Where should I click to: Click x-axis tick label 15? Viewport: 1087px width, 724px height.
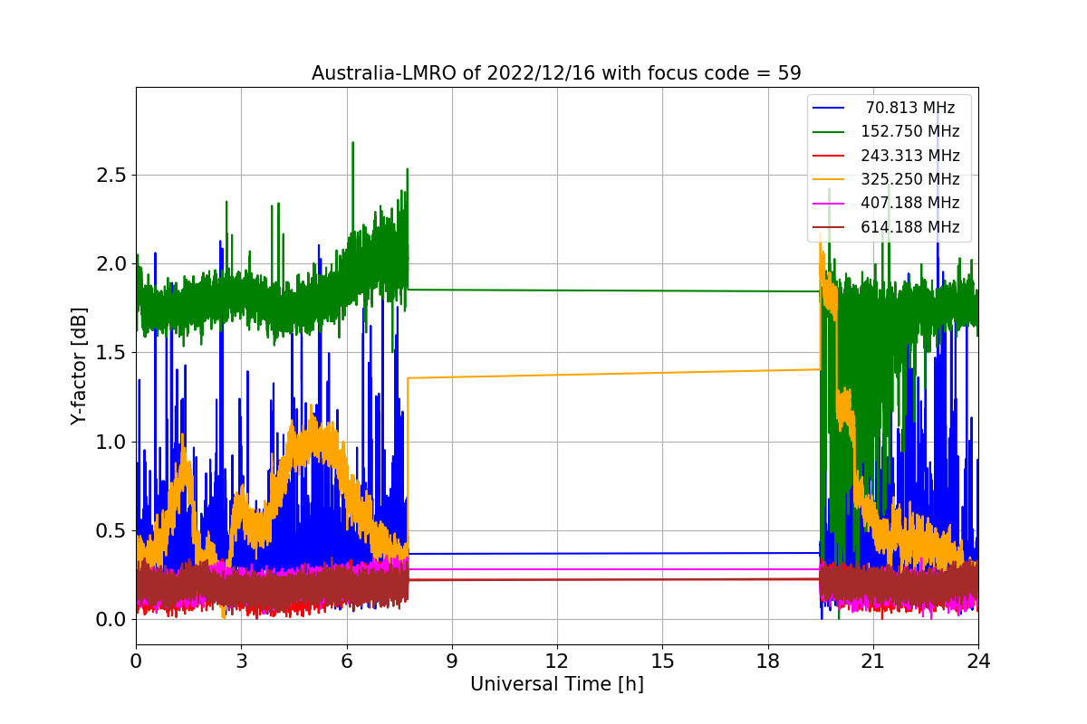click(662, 662)
